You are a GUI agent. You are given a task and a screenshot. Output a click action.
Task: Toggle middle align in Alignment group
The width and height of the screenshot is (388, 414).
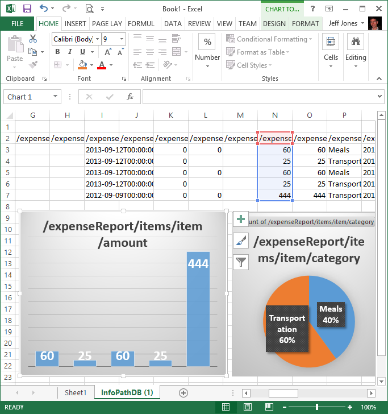(150, 39)
